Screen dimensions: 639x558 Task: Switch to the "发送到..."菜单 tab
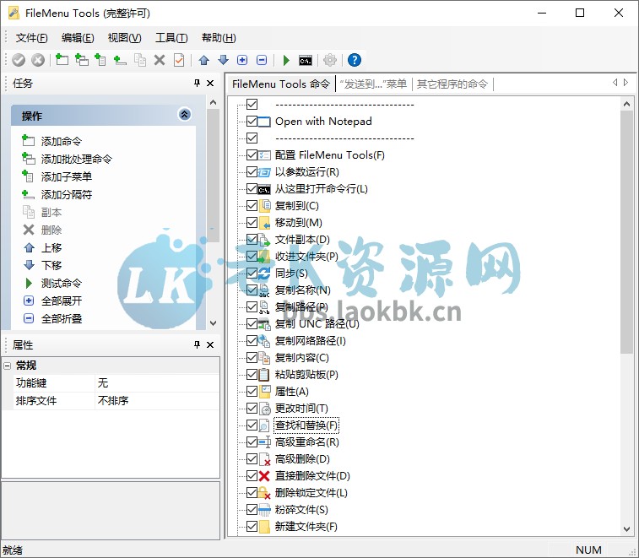point(373,84)
